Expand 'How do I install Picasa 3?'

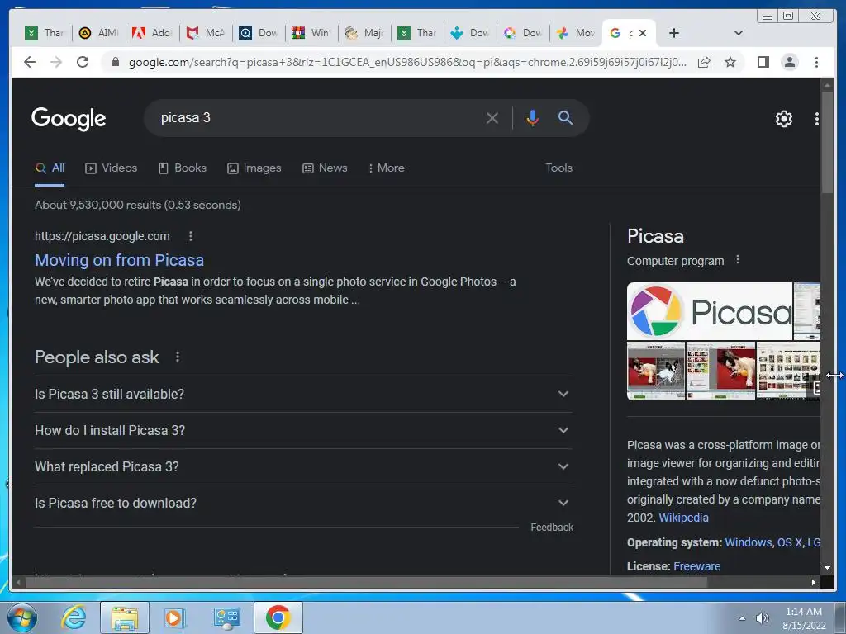[x=303, y=430]
